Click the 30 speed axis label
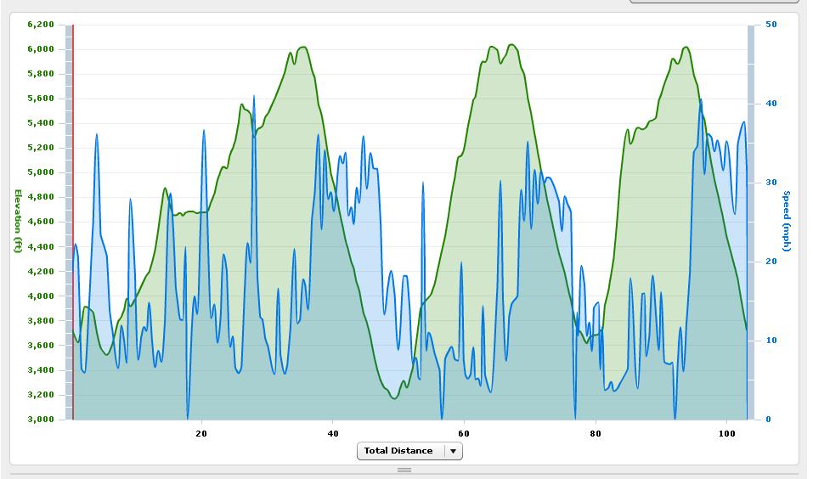 tap(771, 183)
